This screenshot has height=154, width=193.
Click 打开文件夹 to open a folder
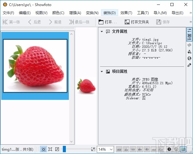point(137,22)
